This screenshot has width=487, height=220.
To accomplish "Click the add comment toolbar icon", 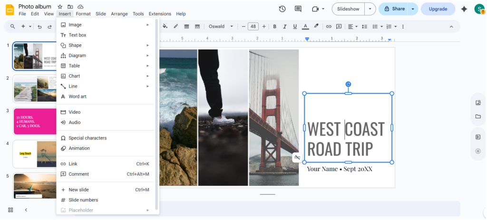I will click(339, 27).
